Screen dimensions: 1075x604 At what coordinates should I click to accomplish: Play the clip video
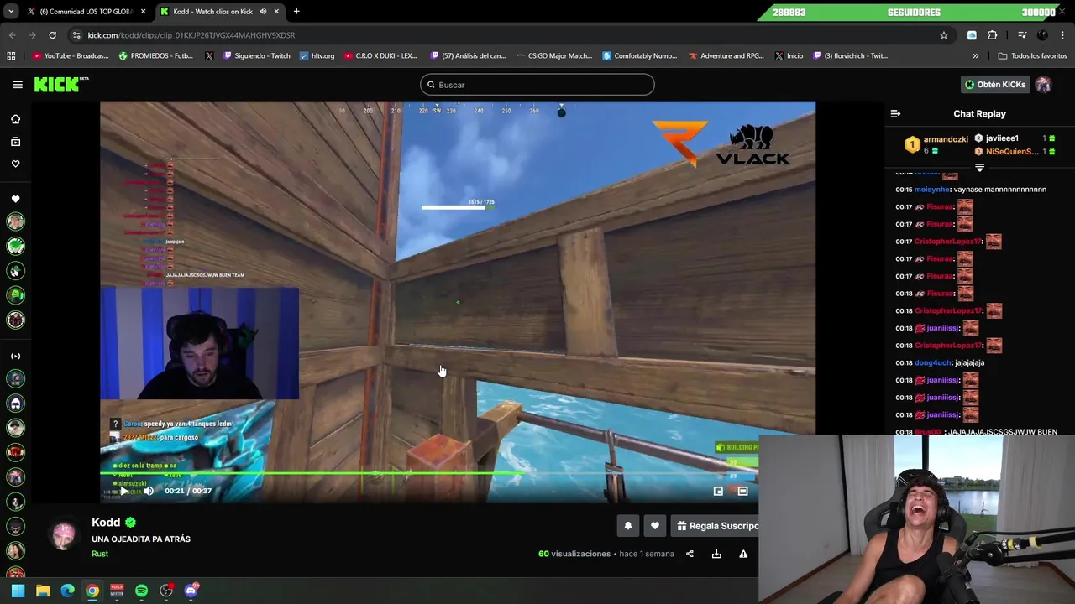124,491
